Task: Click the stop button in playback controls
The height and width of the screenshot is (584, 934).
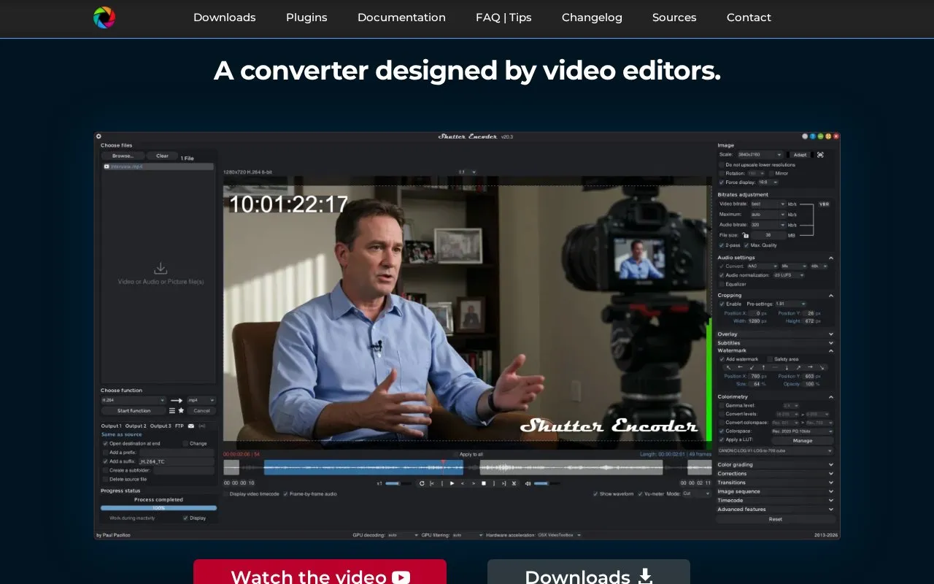Action: (x=483, y=483)
